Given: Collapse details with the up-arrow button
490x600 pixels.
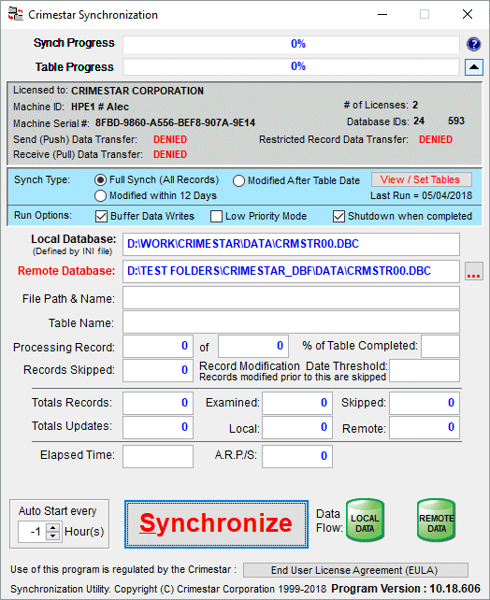Looking at the screenshot, I should click(474, 67).
